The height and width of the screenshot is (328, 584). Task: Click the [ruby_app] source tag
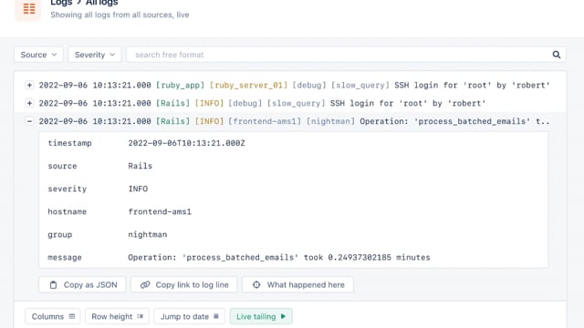tap(181, 85)
